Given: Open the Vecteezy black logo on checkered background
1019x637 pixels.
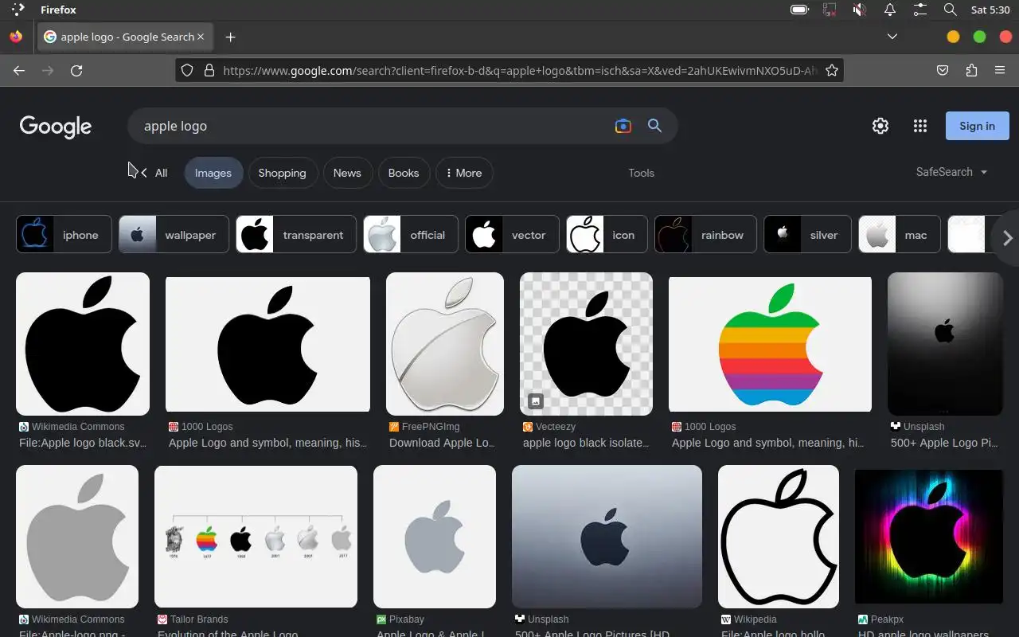Looking at the screenshot, I should tap(586, 344).
